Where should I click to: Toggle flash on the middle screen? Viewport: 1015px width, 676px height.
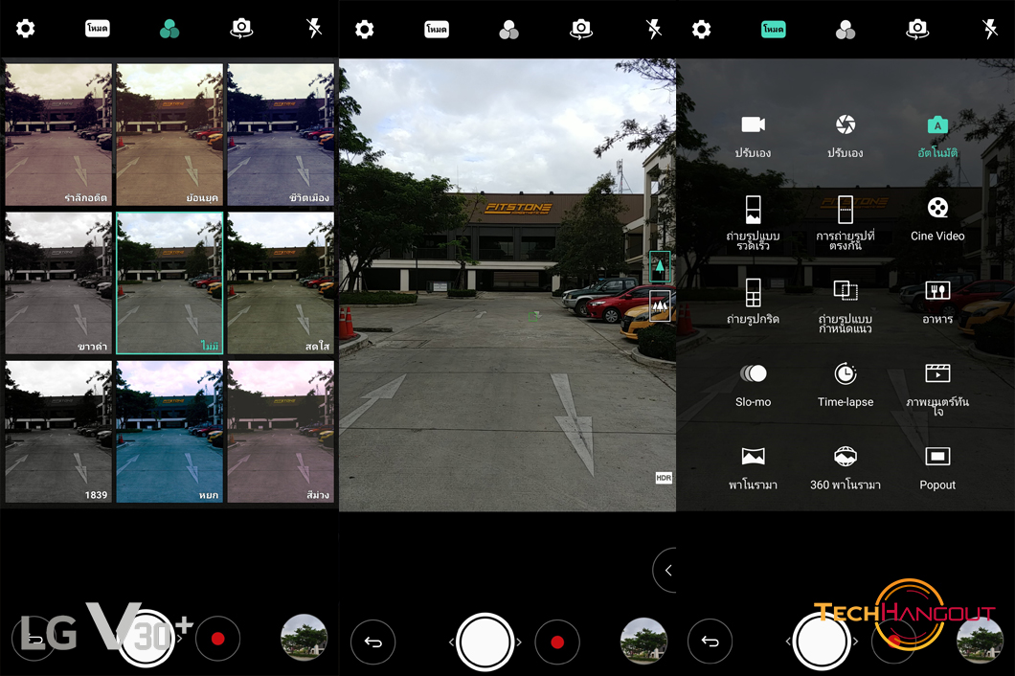click(x=654, y=29)
